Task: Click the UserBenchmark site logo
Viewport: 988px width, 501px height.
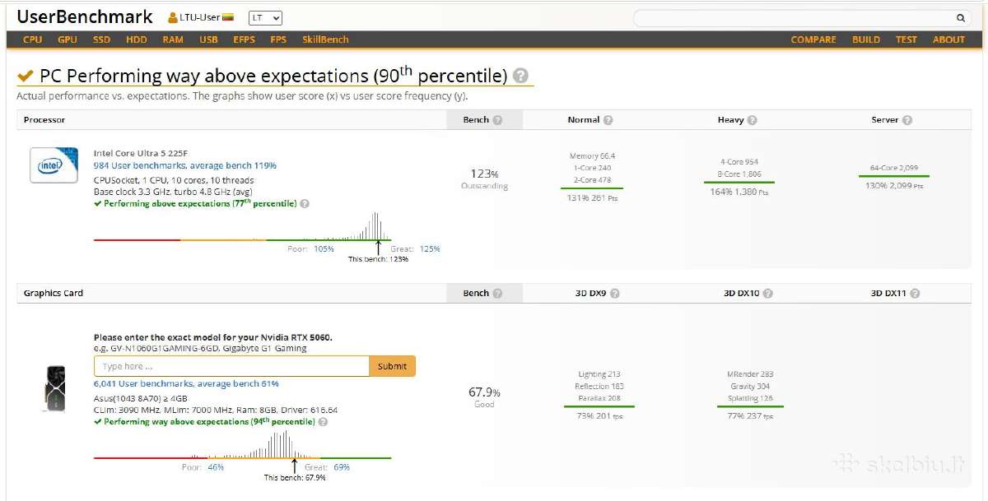Action: click(x=85, y=17)
